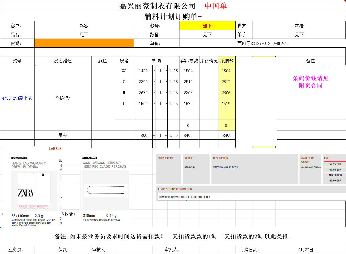
Task: Click the 吊粒 item name cell
Action: point(62,135)
